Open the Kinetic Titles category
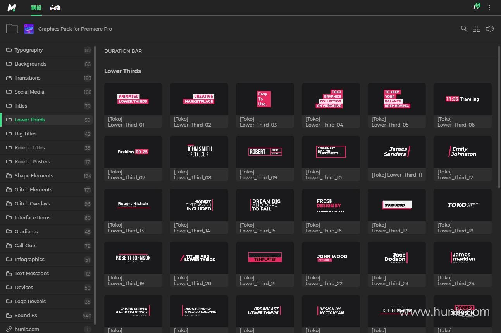 [46, 147]
